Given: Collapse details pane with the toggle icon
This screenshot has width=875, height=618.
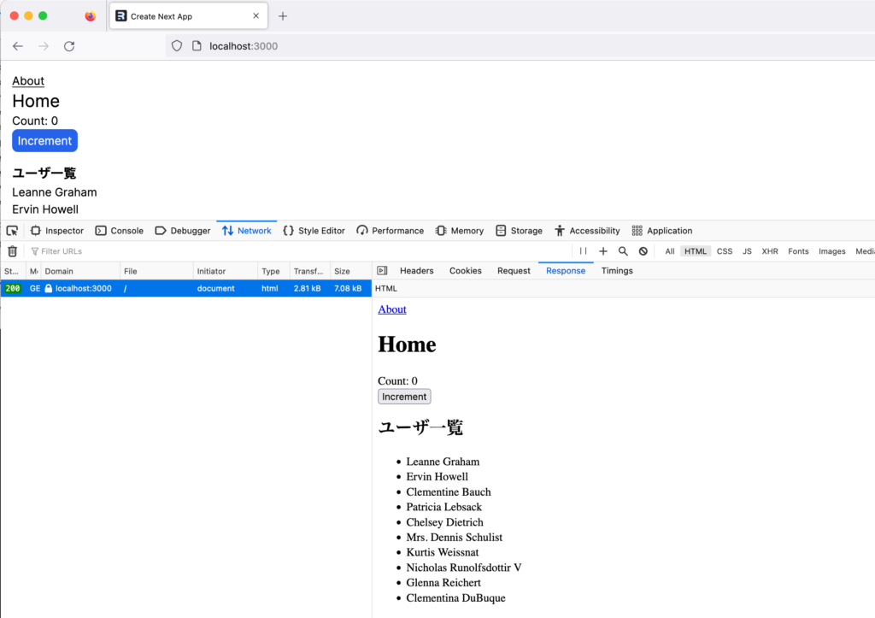Looking at the screenshot, I should (382, 271).
